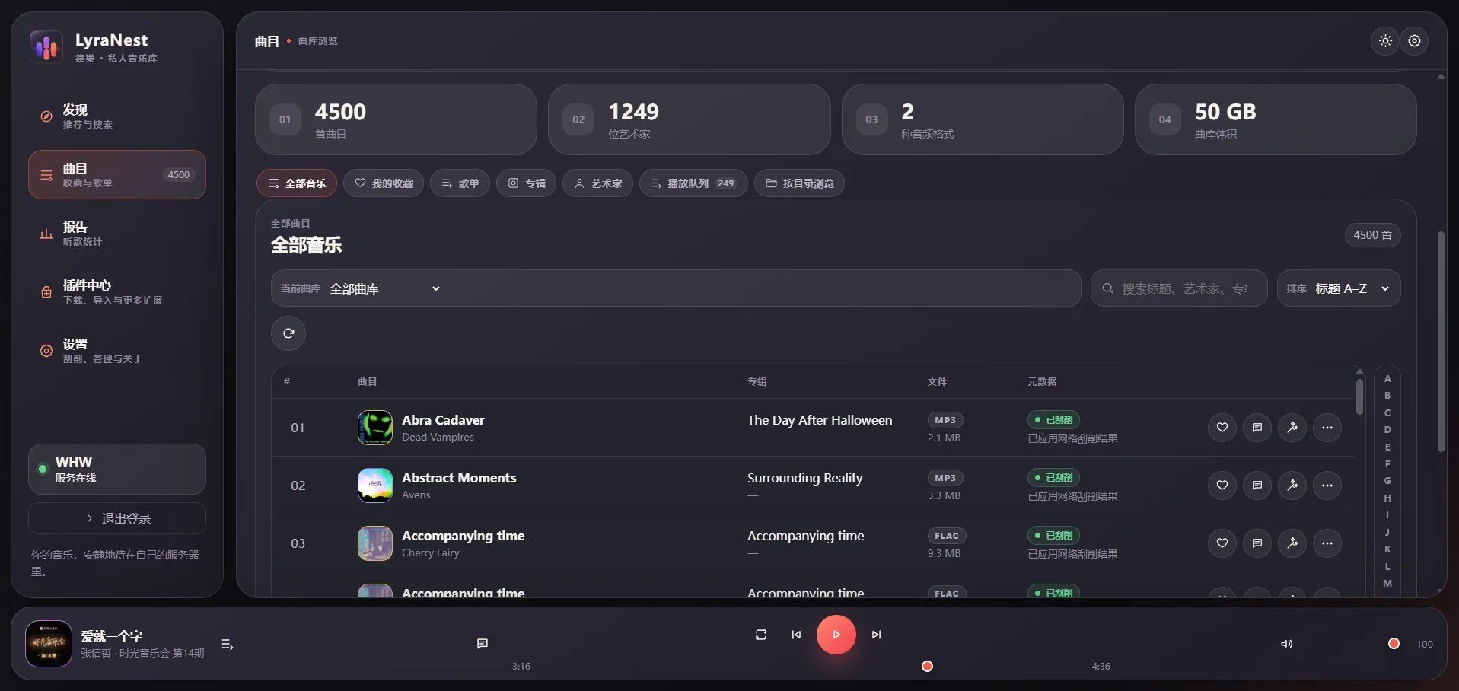Focus the search field for titles and artists
The width and height of the screenshot is (1459, 691).
pyautogui.click(x=1179, y=288)
